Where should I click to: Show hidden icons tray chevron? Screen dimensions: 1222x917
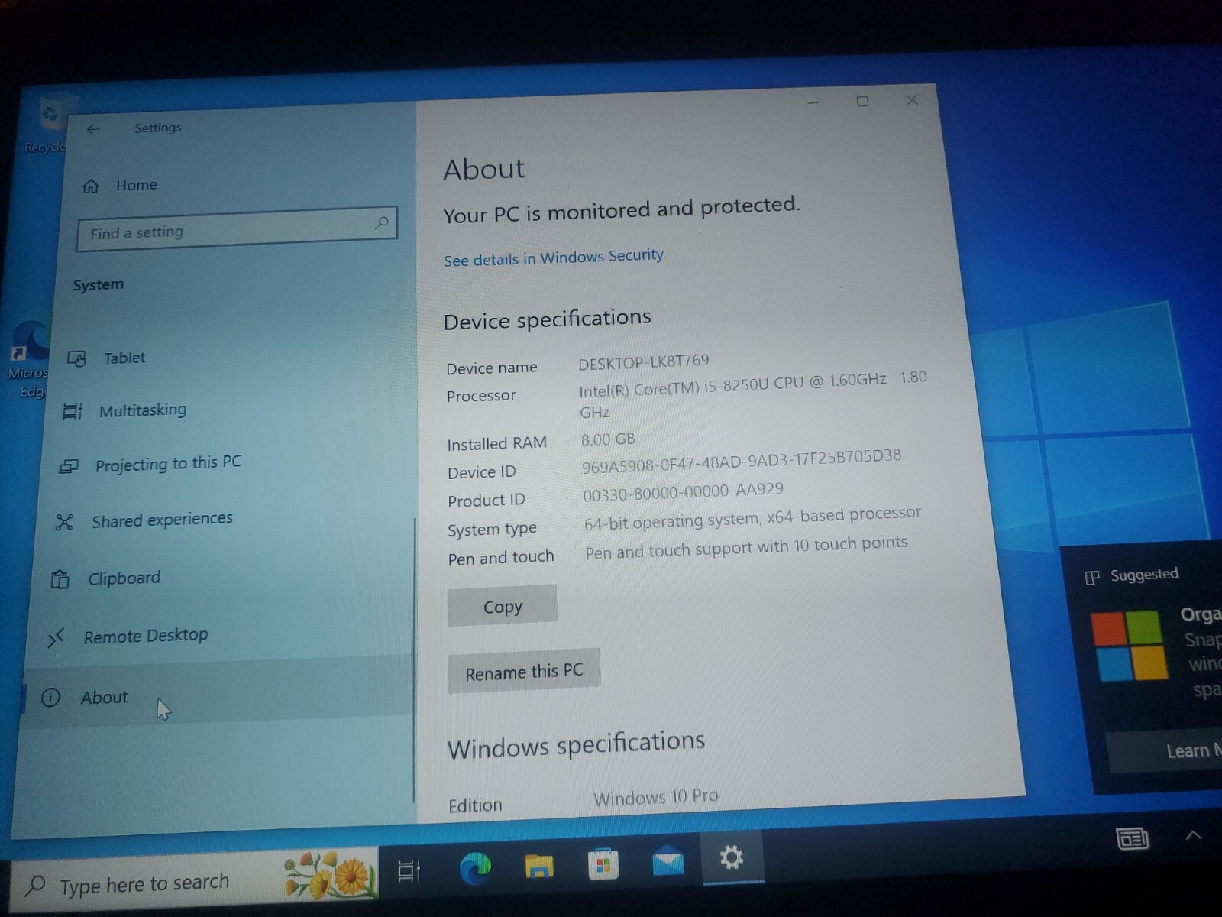[1193, 835]
